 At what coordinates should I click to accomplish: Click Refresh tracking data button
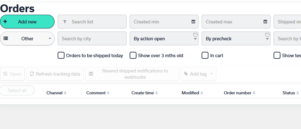(55, 74)
